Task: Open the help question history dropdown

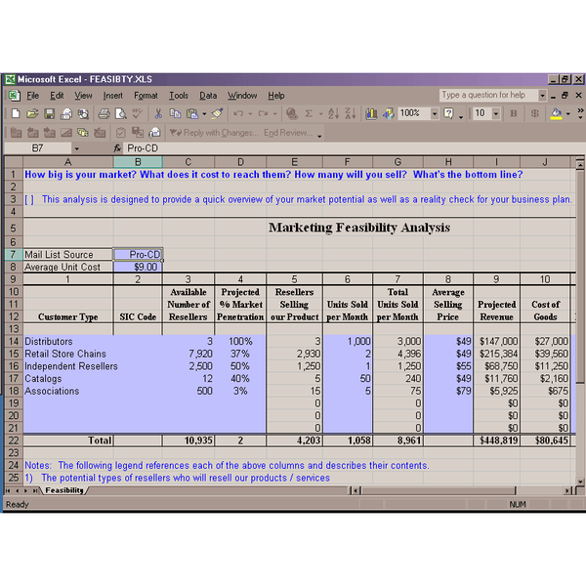Action: pyautogui.click(x=542, y=96)
